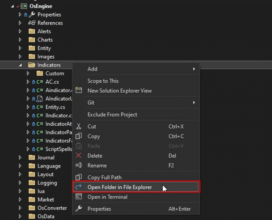Expand the AC.cs file node arrow
Screen dimensions: 272x220
point(28,82)
